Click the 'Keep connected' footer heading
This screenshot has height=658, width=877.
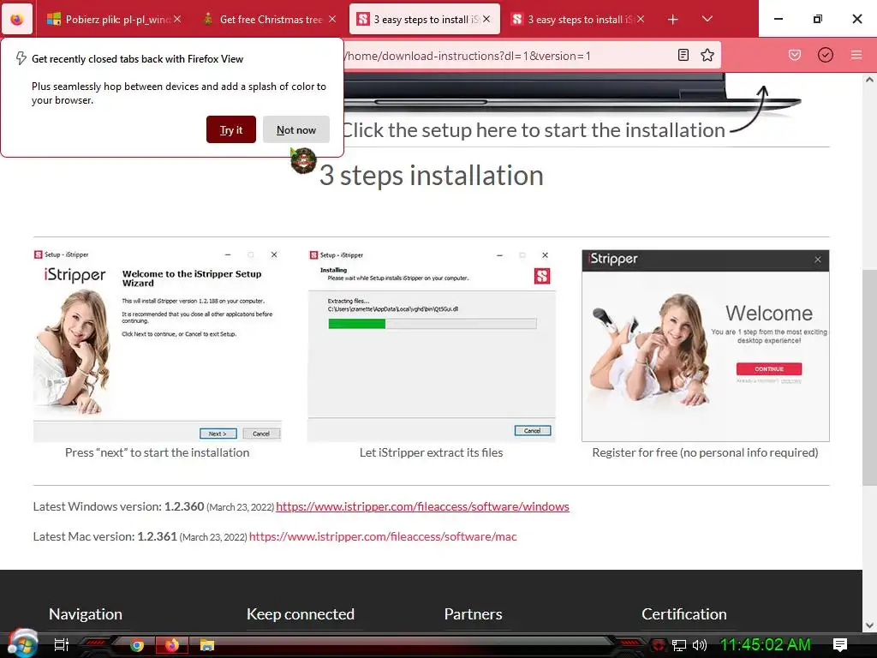pyautogui.click(x=301, y=613)
